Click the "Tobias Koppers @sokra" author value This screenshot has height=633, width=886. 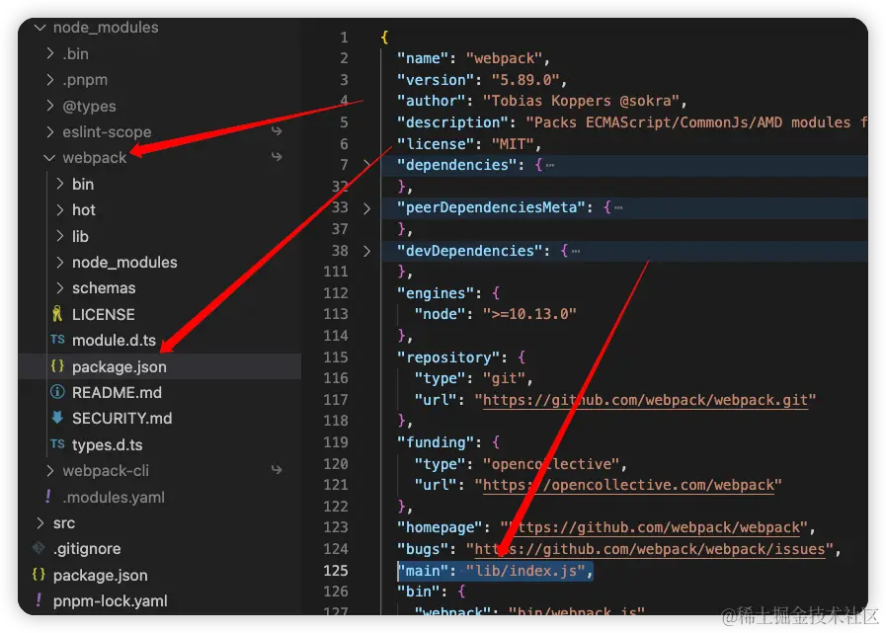582,101
